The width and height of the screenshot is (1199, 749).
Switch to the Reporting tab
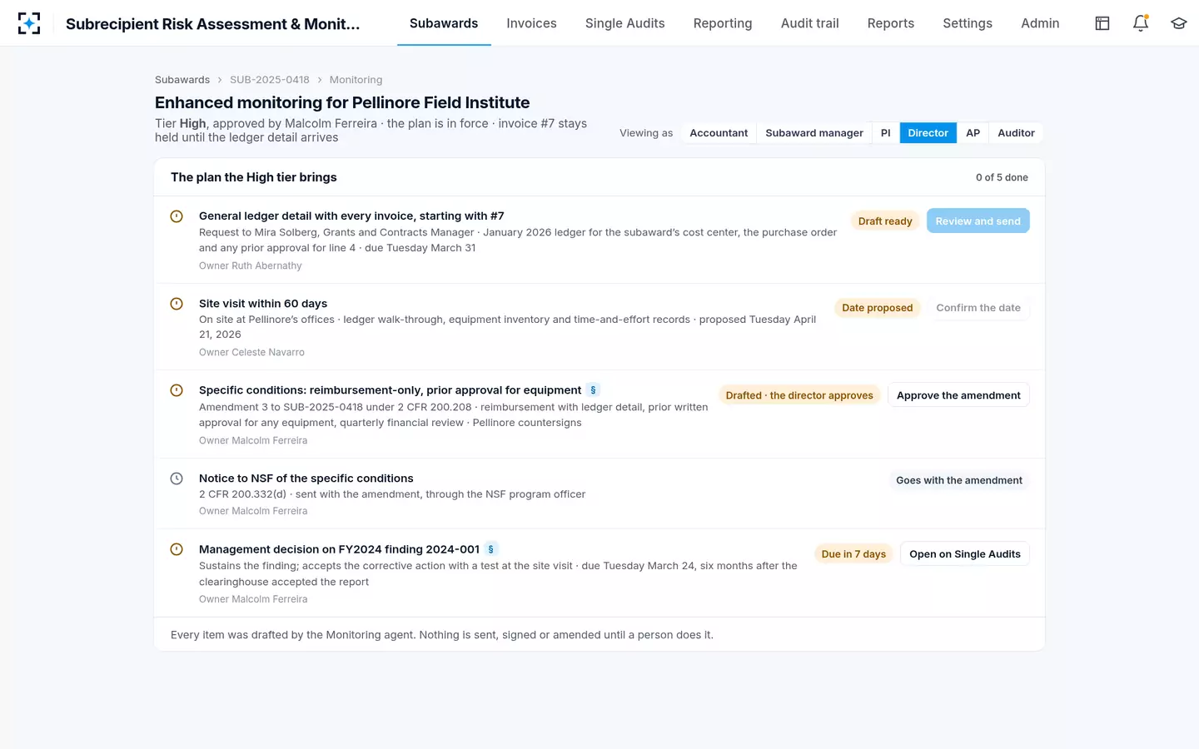723,23
